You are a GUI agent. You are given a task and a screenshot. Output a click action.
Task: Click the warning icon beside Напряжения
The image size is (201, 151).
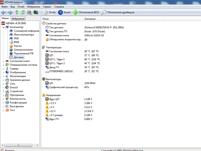(x=43, y=95)
